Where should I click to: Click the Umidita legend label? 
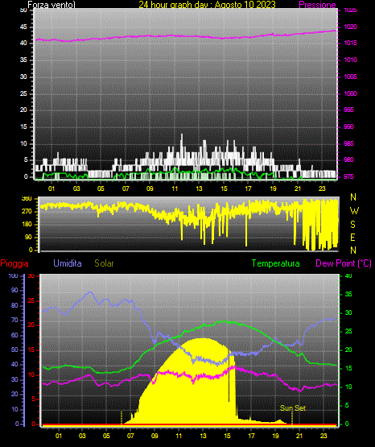[x=68, y=263]
